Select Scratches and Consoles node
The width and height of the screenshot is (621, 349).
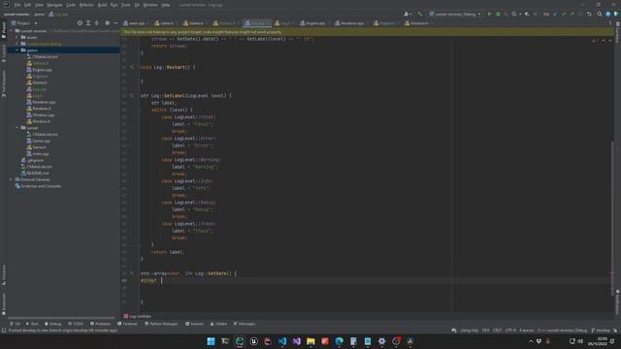38,186
